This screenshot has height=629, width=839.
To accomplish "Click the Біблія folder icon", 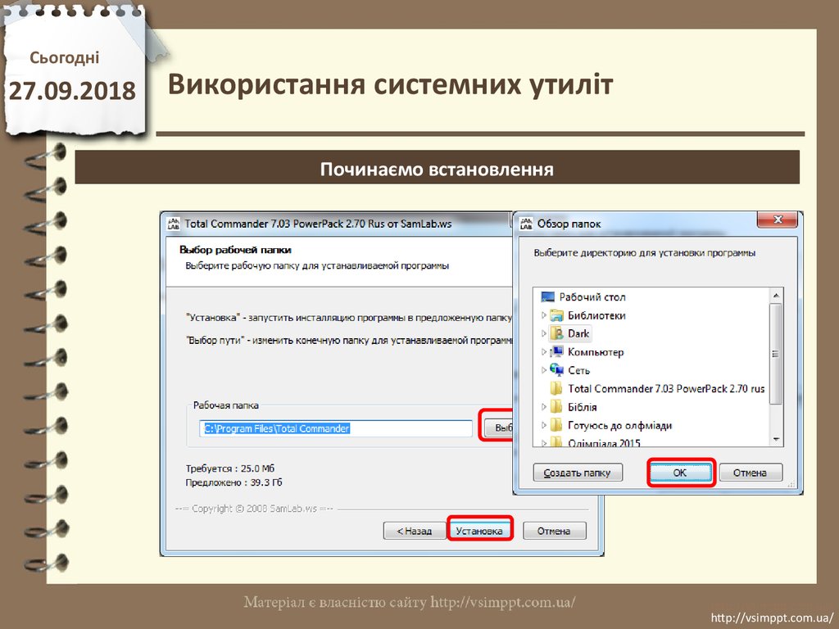I will click(x=556, y=407).
